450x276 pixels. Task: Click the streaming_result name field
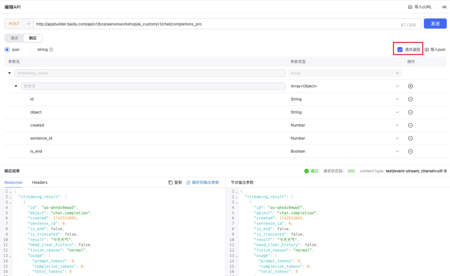[150, 73]
